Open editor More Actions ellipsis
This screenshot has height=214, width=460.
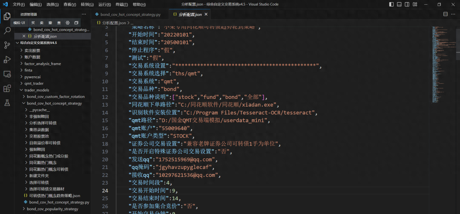[454, 14]
